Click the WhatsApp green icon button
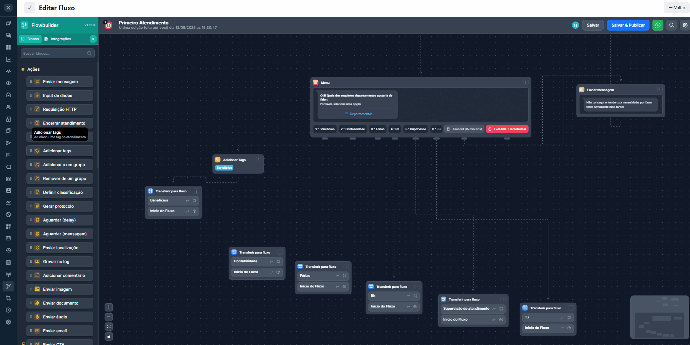The width and height of the screenshot is (690, 345). click(x=658, y=25)
